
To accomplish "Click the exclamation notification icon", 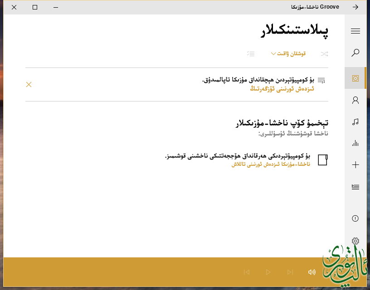I will coord(355,218).
